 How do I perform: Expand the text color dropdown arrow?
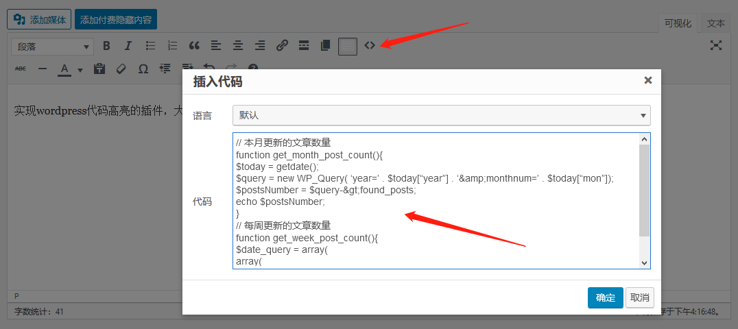point(80,69)
